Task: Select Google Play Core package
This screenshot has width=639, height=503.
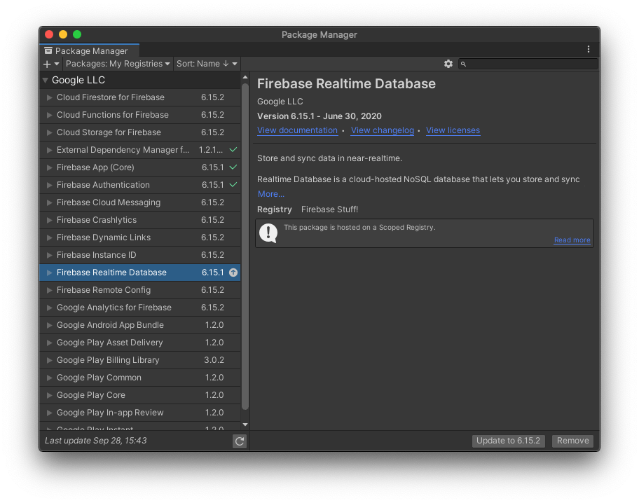Action: coord(140,395)
